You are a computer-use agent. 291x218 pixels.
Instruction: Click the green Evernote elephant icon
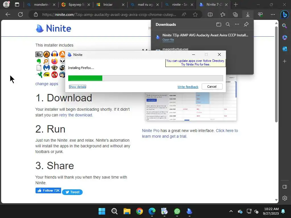39,61
